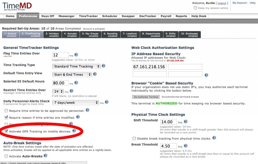258x164 pixels.
Task: Uncheck Activate GPS Tracking on mobile devices
Action: coord(6,131)
